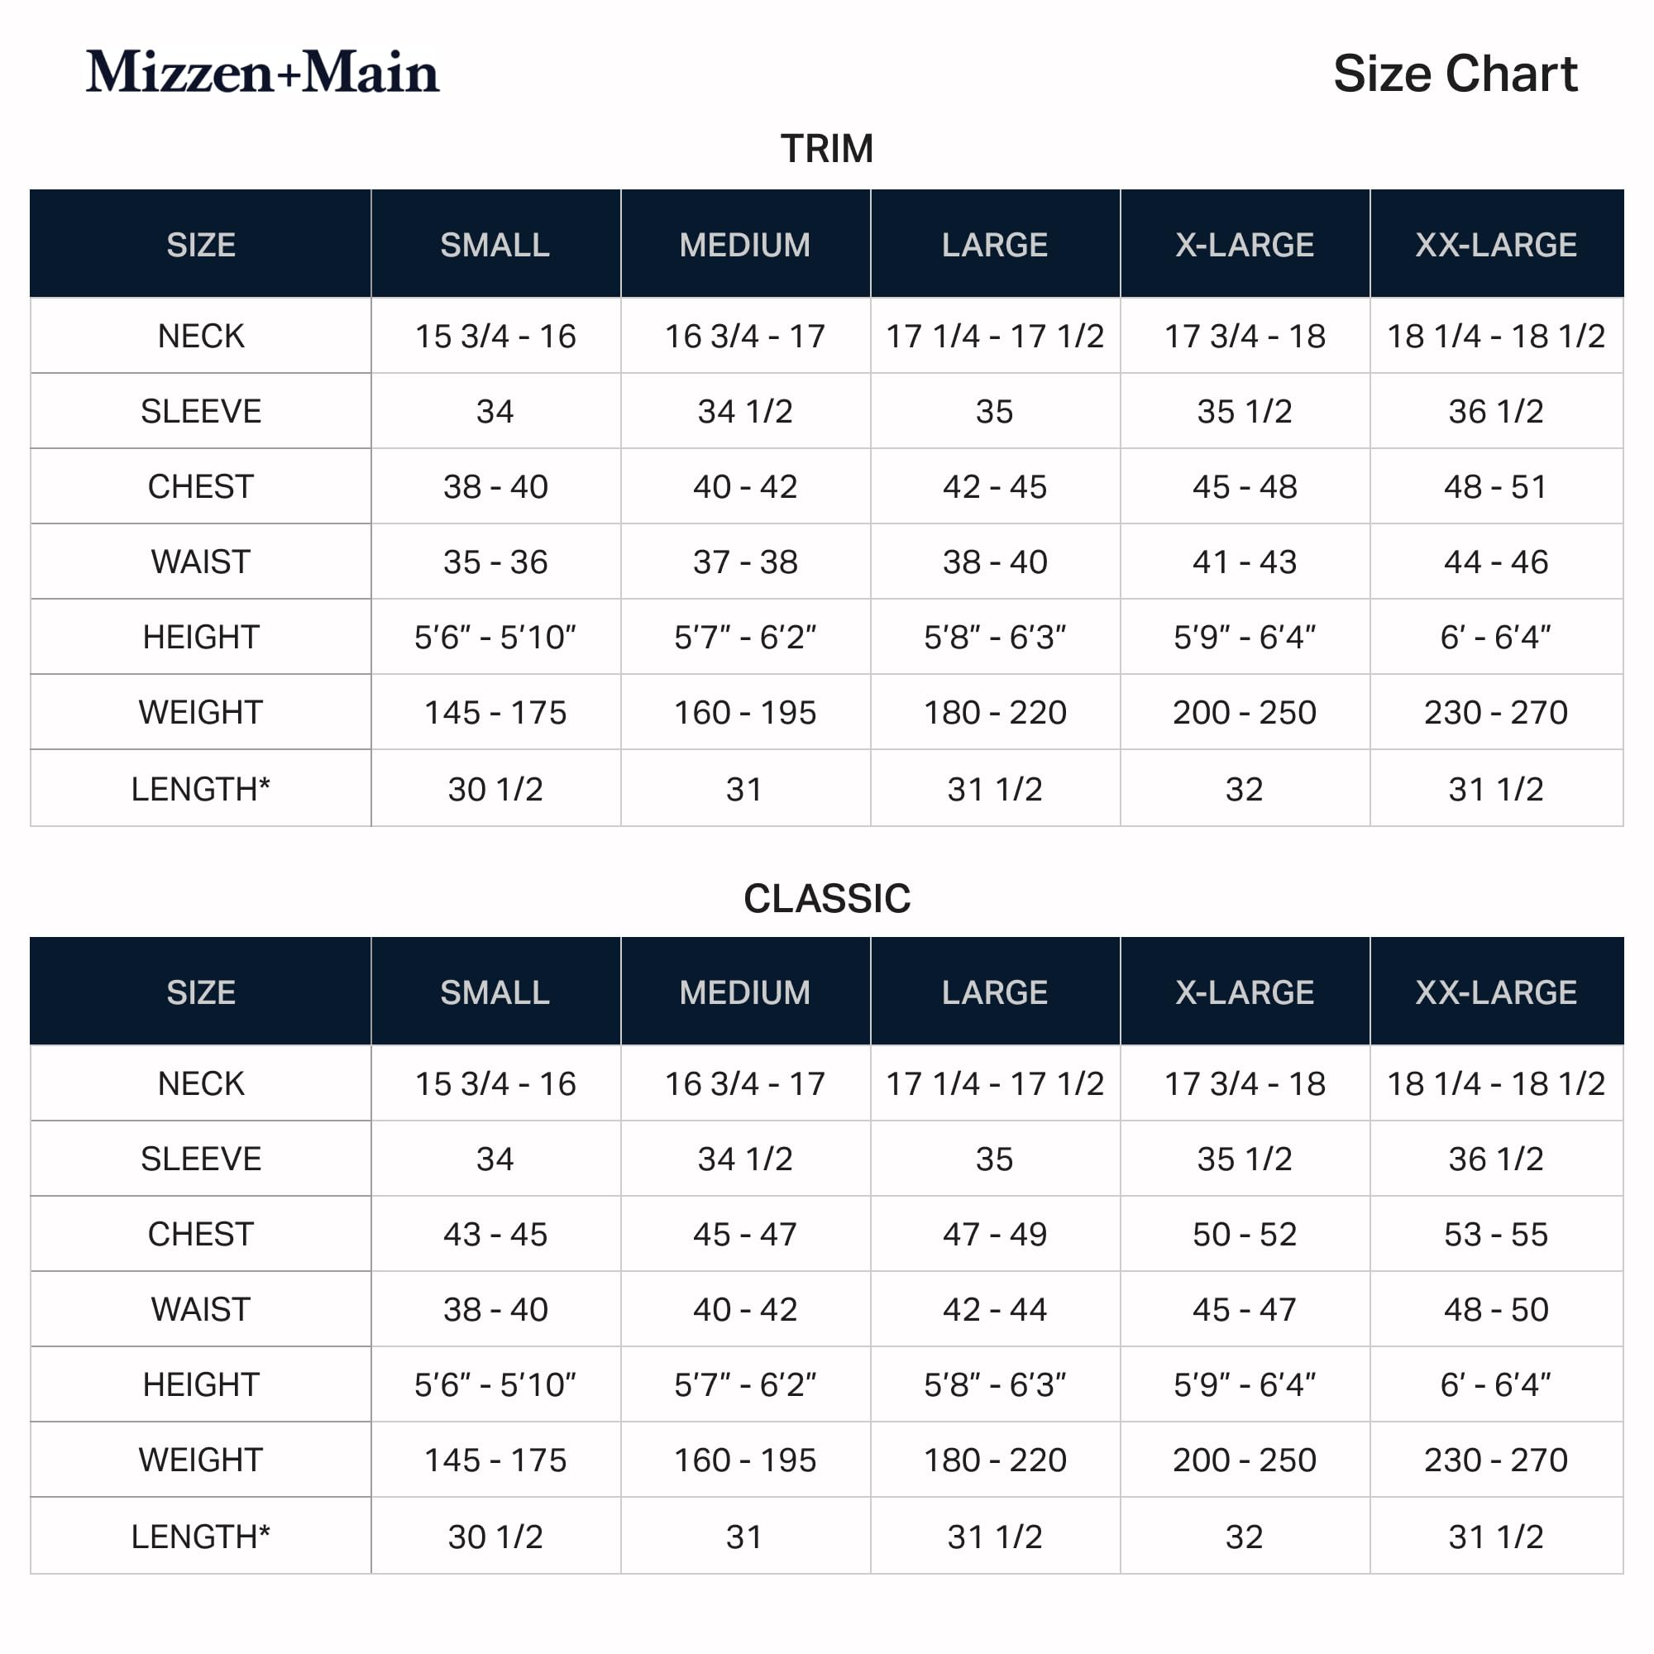Click the WEIGHT row label in TRIM table
Image resolution: width=1654 pixels, height=1654 pixels.
201,712
